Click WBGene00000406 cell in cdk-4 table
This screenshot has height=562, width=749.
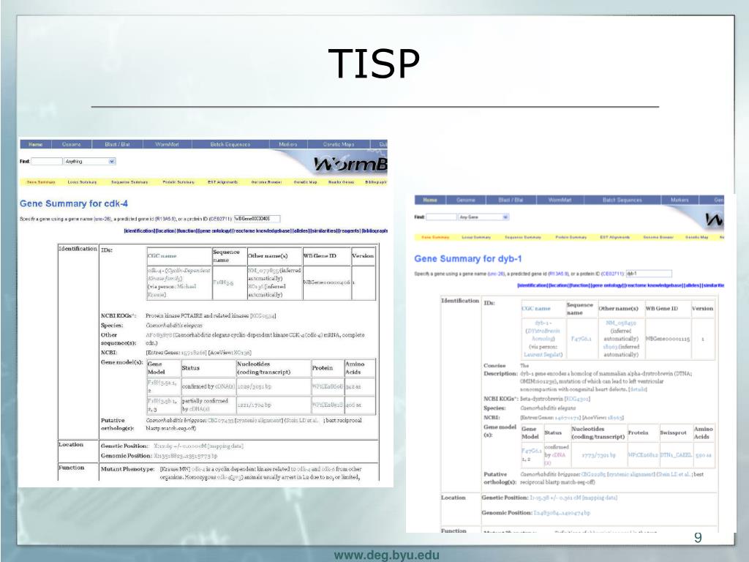pyautogui.click(x=326, y=283)
